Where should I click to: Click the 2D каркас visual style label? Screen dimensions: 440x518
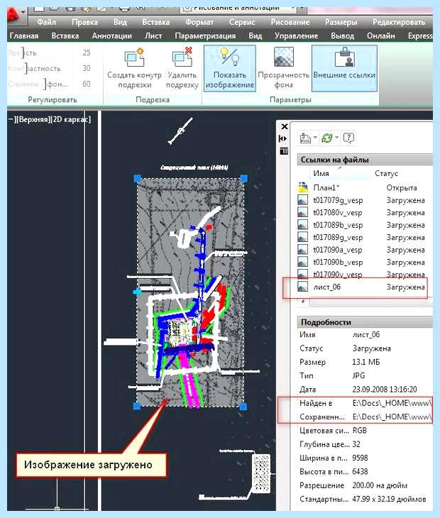(71, 119)
